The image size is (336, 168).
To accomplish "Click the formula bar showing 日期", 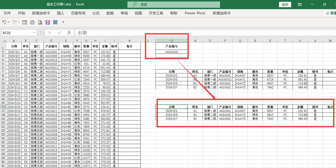I will point(196,33).
